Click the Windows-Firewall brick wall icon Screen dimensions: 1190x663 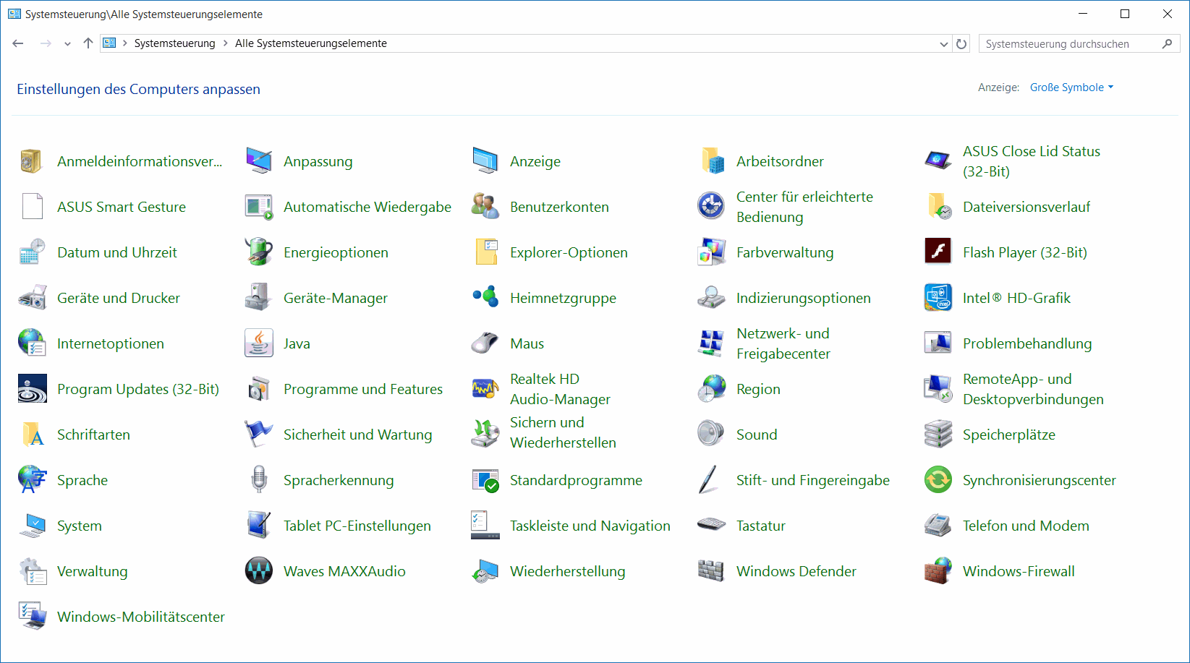click(x=938, y=571)
